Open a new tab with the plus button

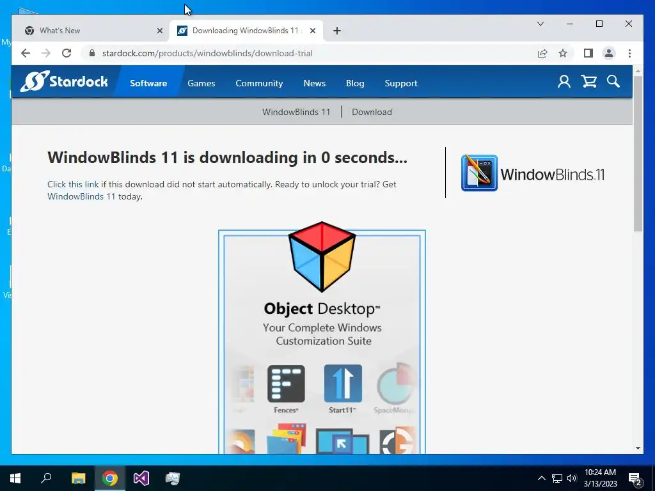pos(337,31)
